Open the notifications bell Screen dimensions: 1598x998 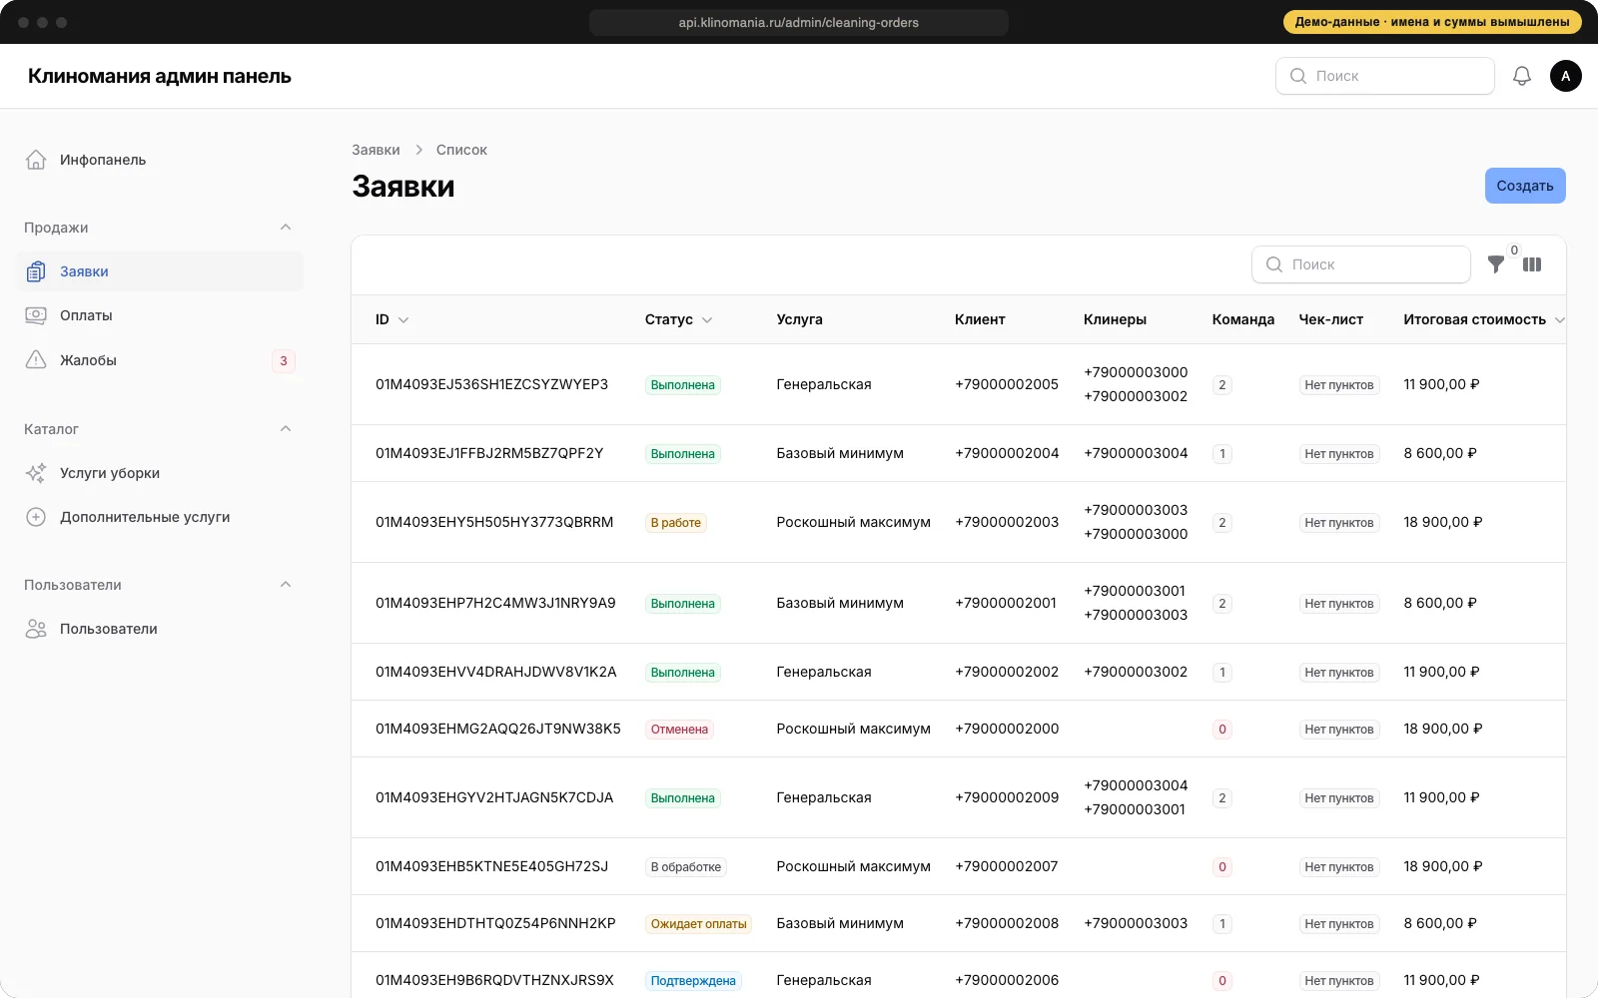pyautogui.click(x=1522, y=76)
